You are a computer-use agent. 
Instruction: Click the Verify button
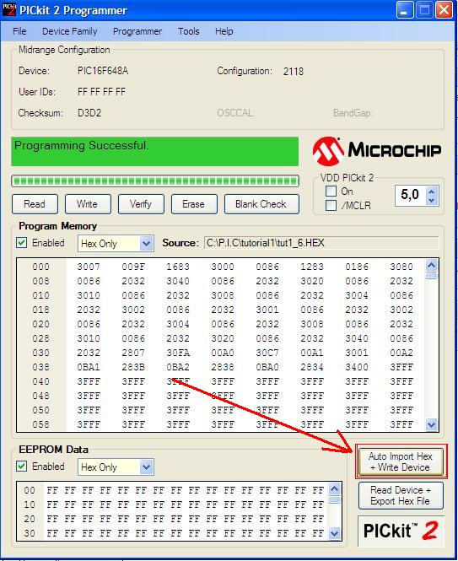141,204
